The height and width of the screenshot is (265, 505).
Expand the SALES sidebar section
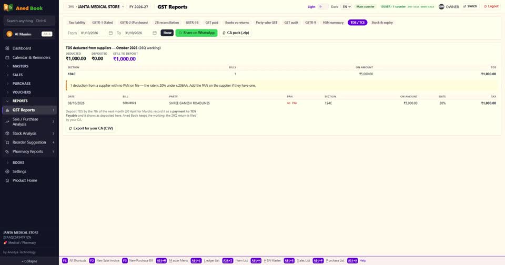coord(29,75)
